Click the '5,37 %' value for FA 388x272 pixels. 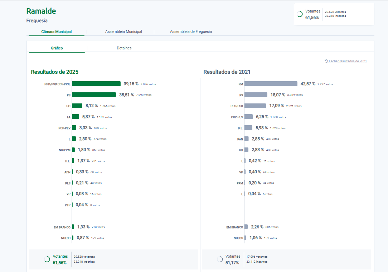(88, 117)
